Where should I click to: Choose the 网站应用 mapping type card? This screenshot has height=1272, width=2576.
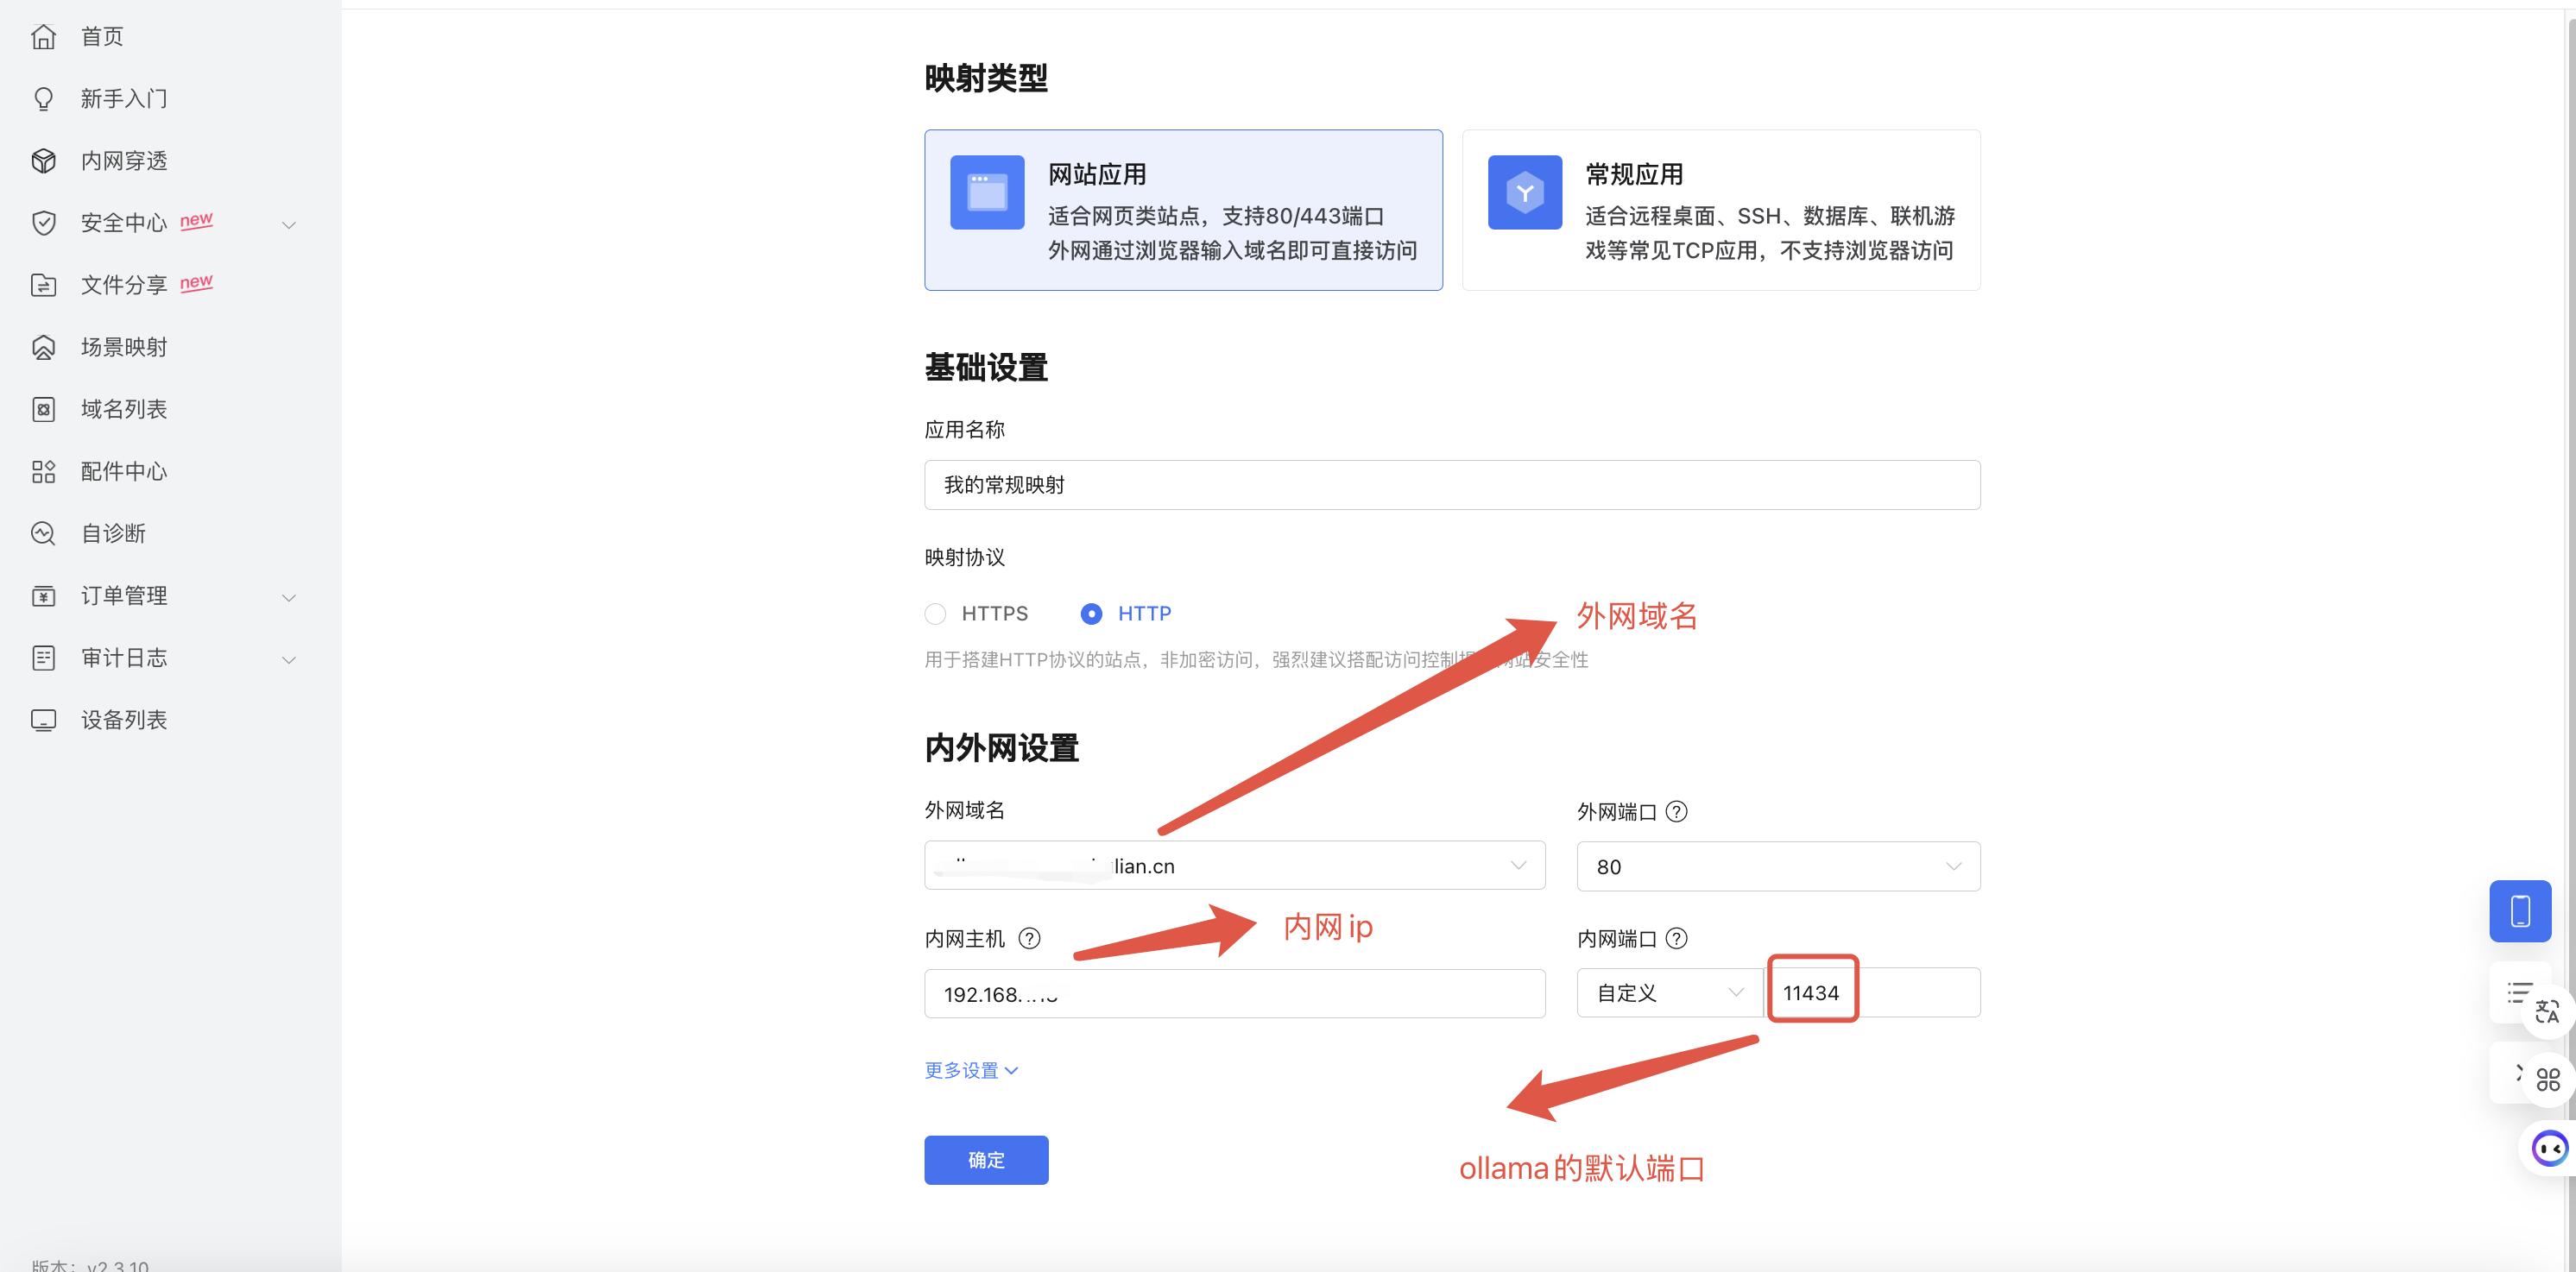click(x=1183, y=210)
